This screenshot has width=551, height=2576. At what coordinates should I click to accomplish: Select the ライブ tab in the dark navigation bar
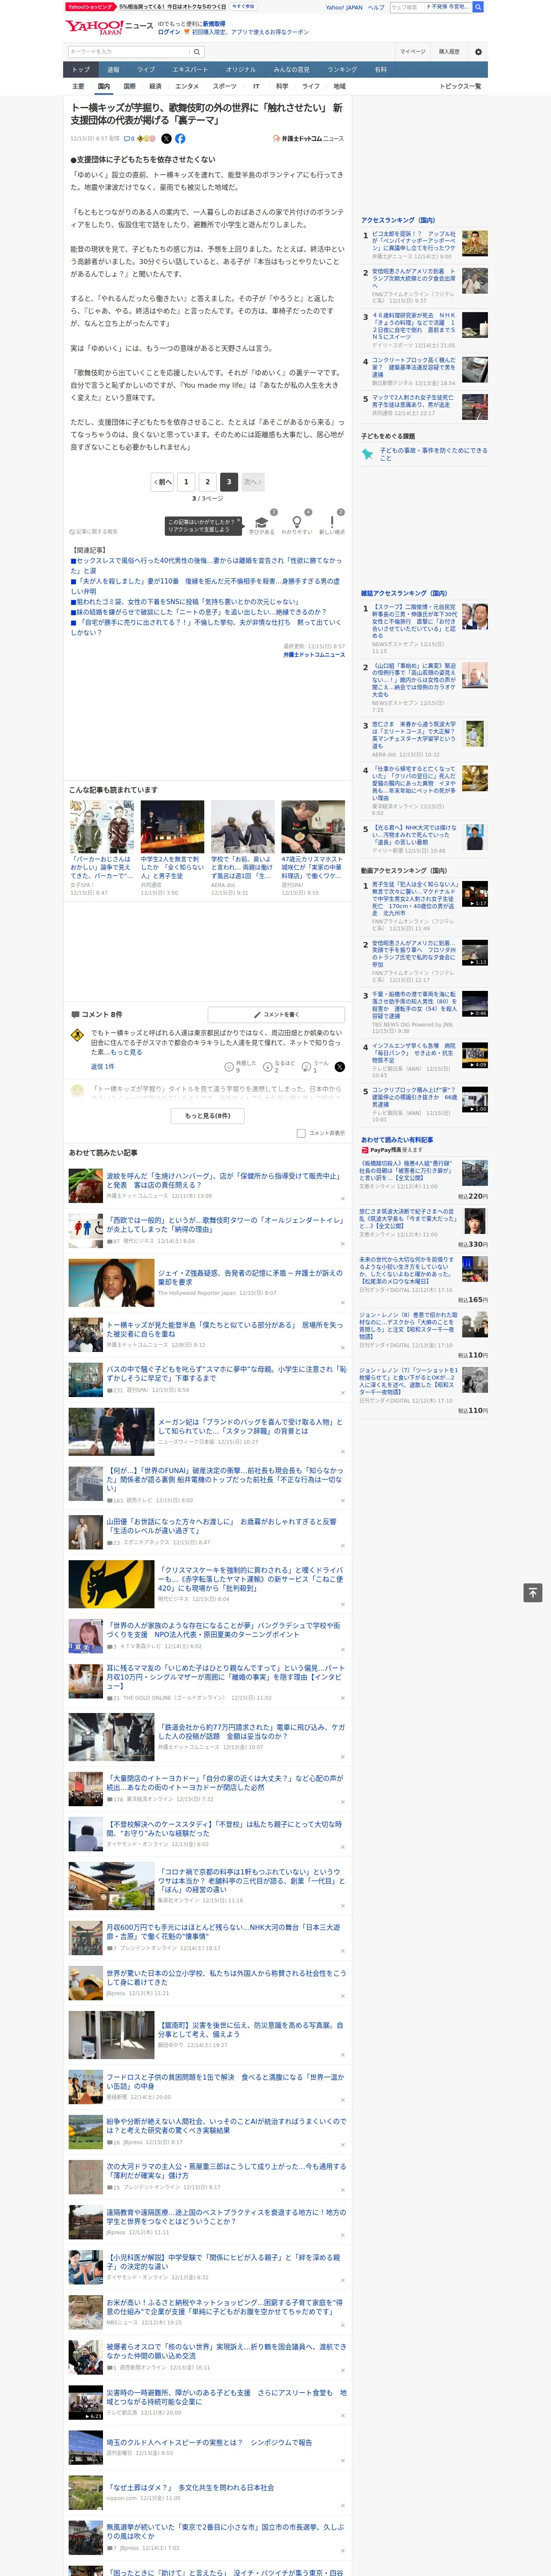146,70
